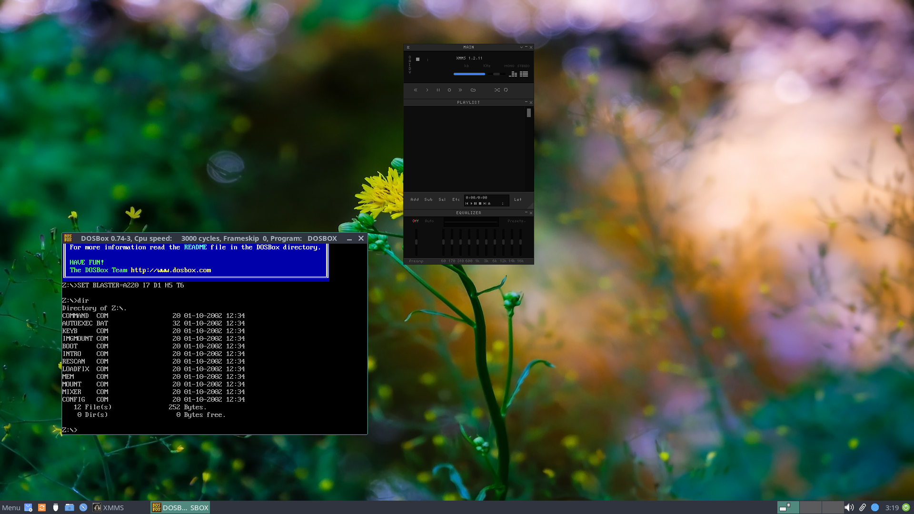Open the playlist Sub remove menu
This screenshot has width=914, height=514.
428,199
